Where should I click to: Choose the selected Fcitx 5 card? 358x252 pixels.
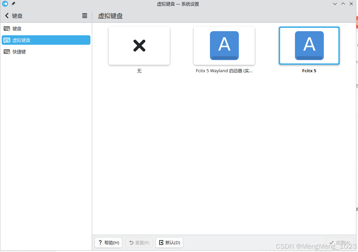309,46
